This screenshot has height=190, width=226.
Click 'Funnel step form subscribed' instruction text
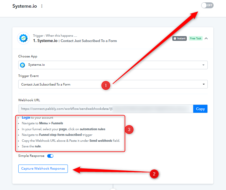(x=60, y=135)
